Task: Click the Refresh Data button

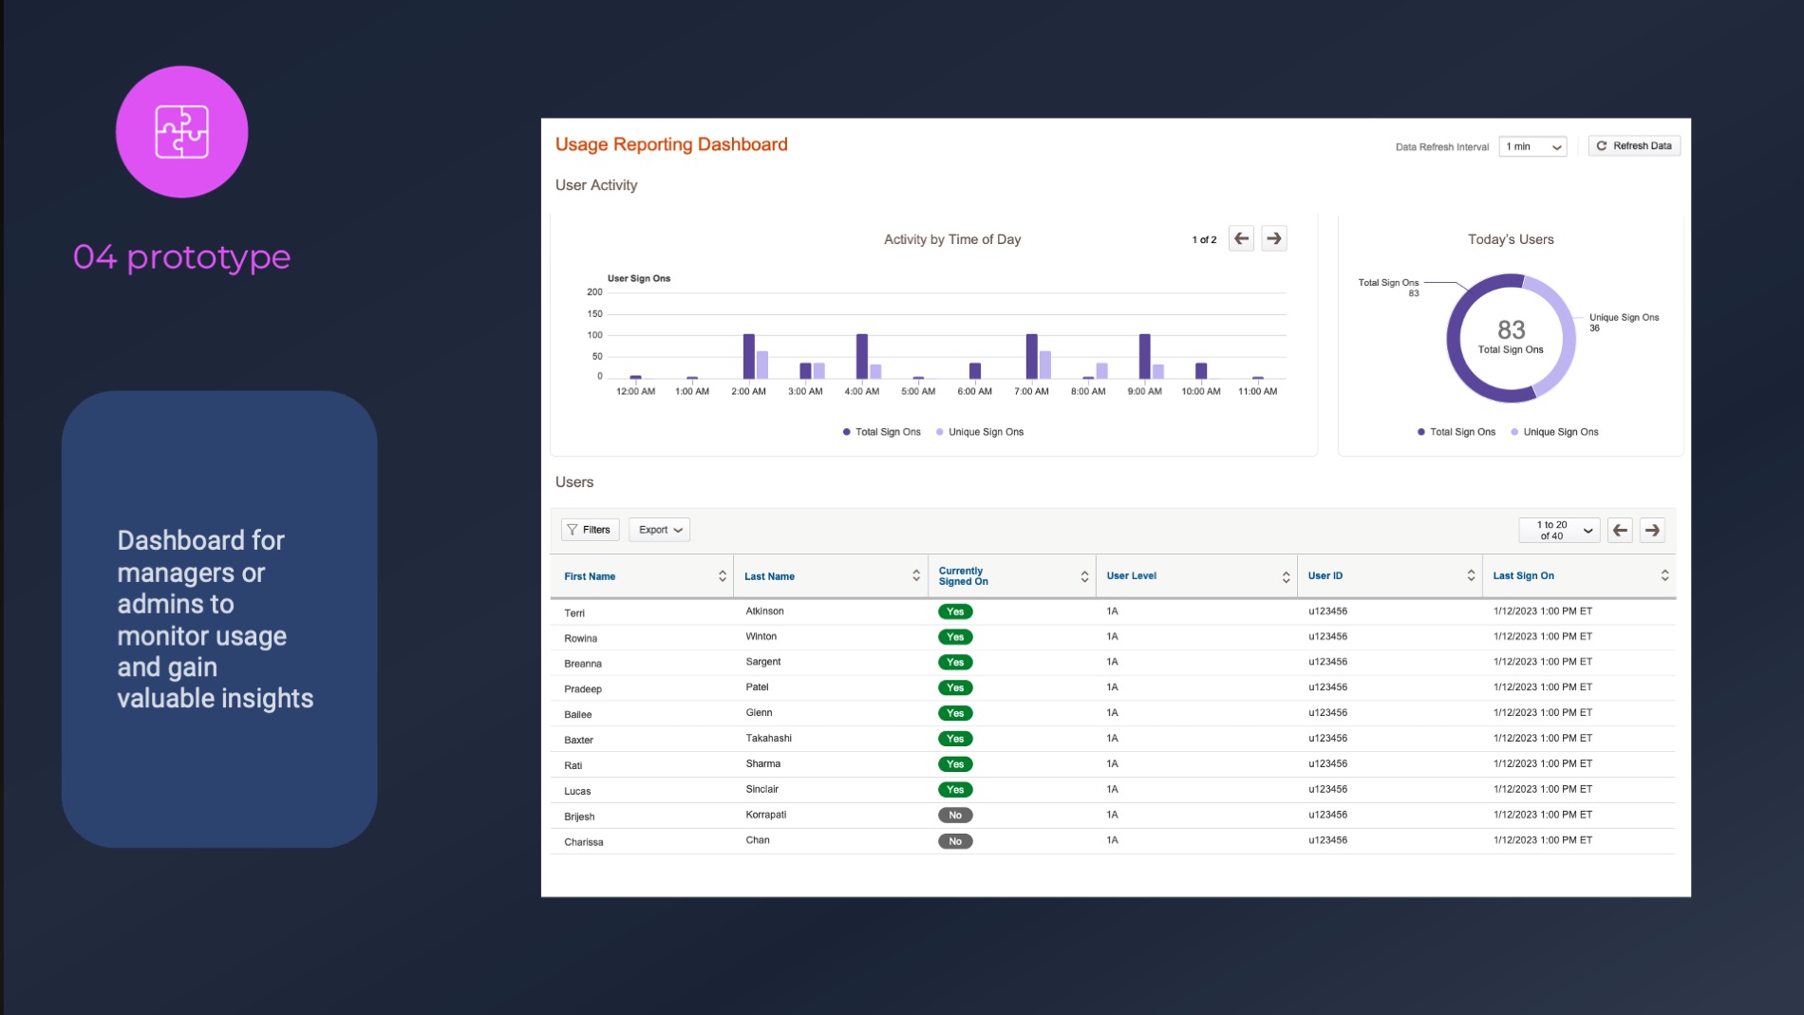Action: pyautogui.click(x=1633, y=146)
